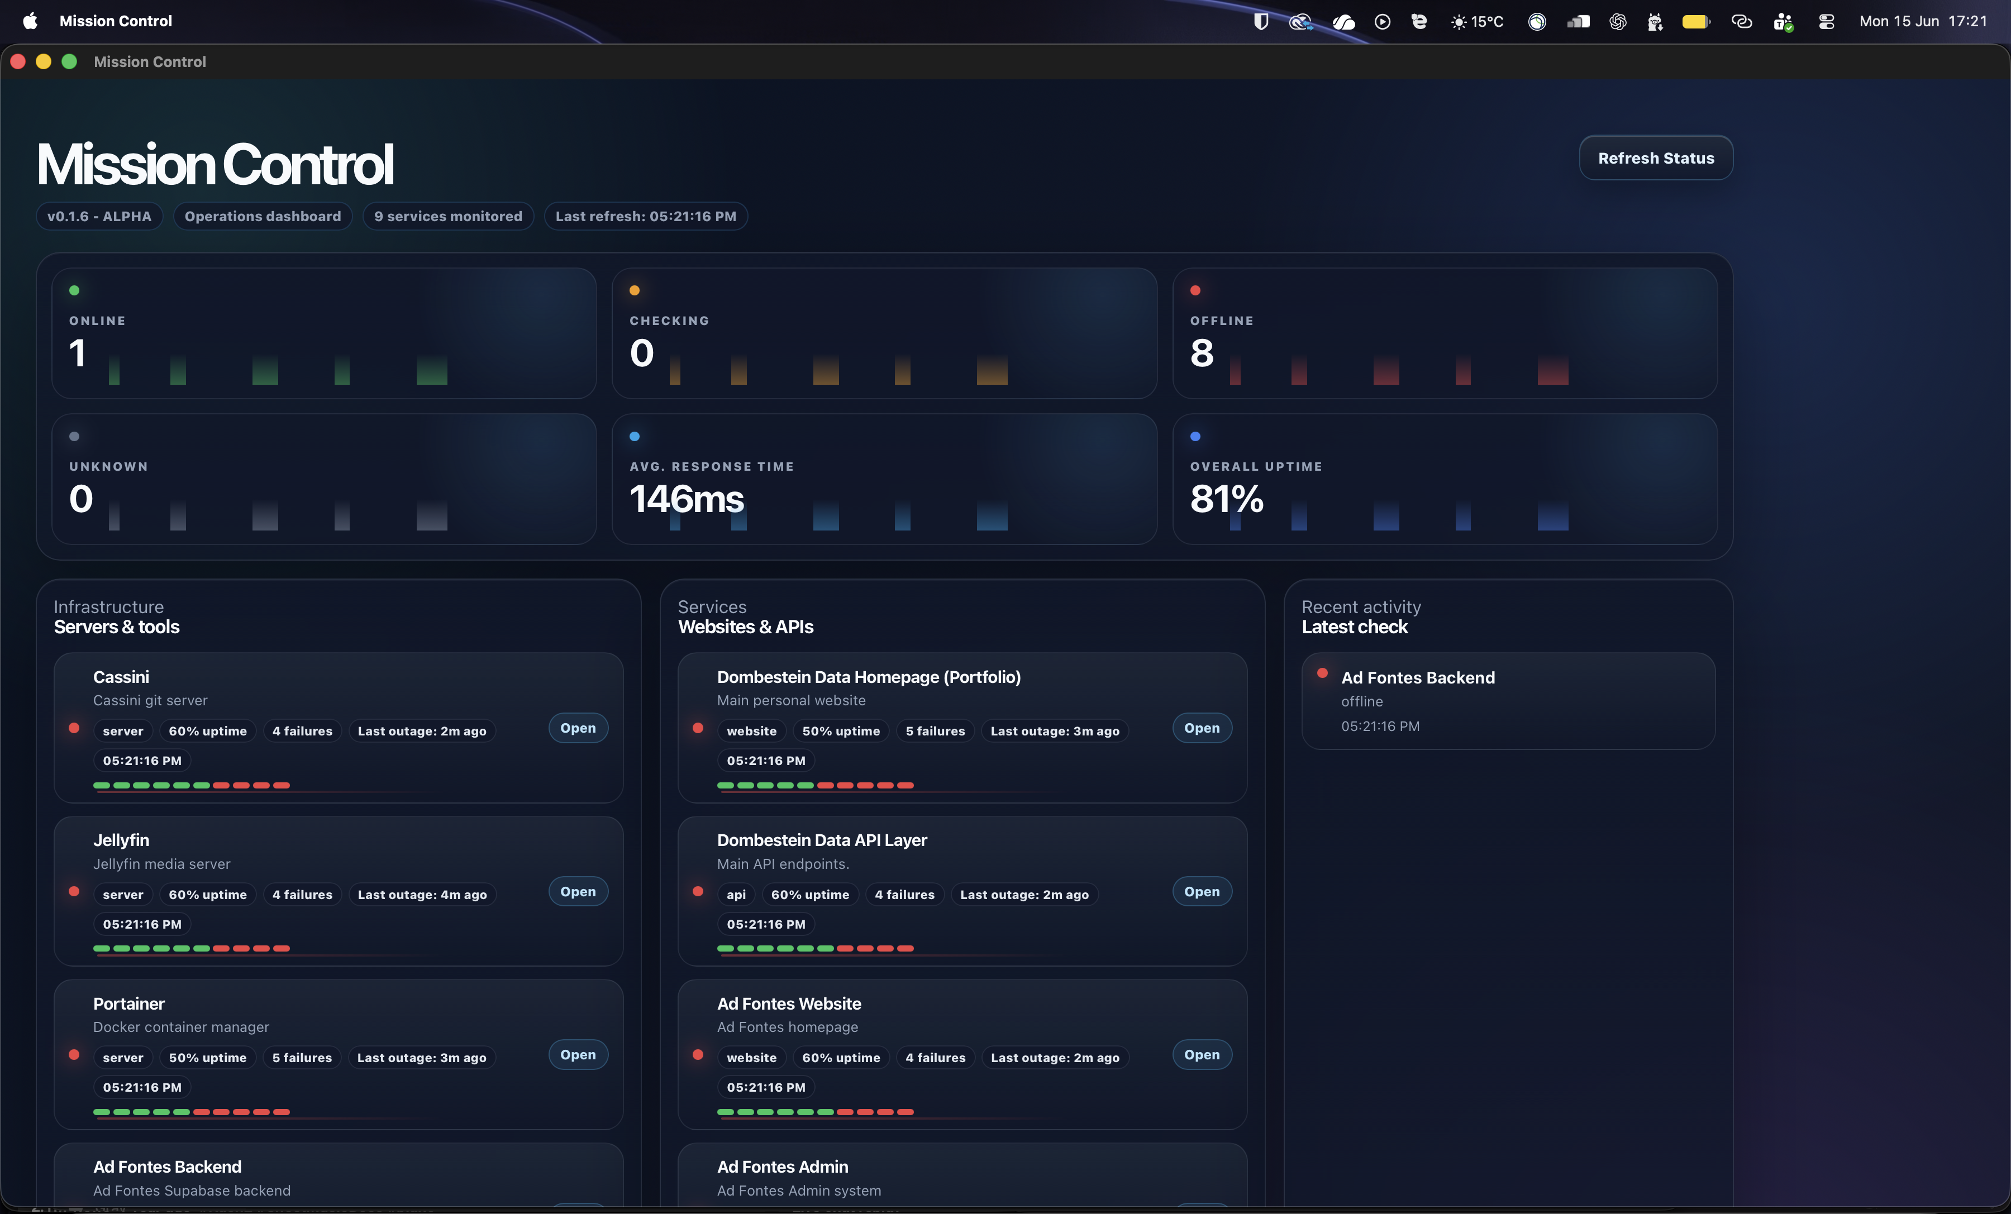This screenshot has height=1214, width=2011.
Task: Click the chain link menu bar icon
Action: click(x=1742, y=21)
